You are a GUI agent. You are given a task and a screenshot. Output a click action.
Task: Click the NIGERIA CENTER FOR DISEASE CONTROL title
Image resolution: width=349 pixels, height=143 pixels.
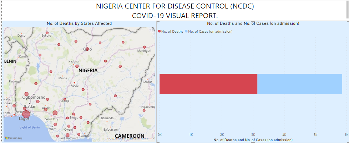coord(175,6)
